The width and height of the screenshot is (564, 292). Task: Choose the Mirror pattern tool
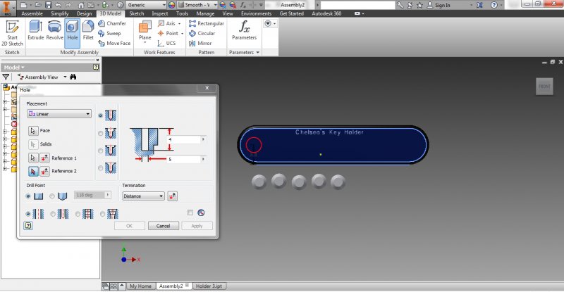[x=201, y=43]
